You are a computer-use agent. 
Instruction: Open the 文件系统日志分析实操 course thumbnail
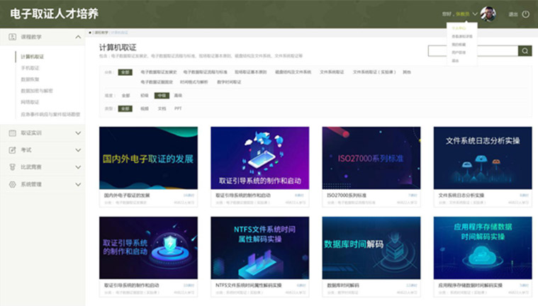point(483,158)
